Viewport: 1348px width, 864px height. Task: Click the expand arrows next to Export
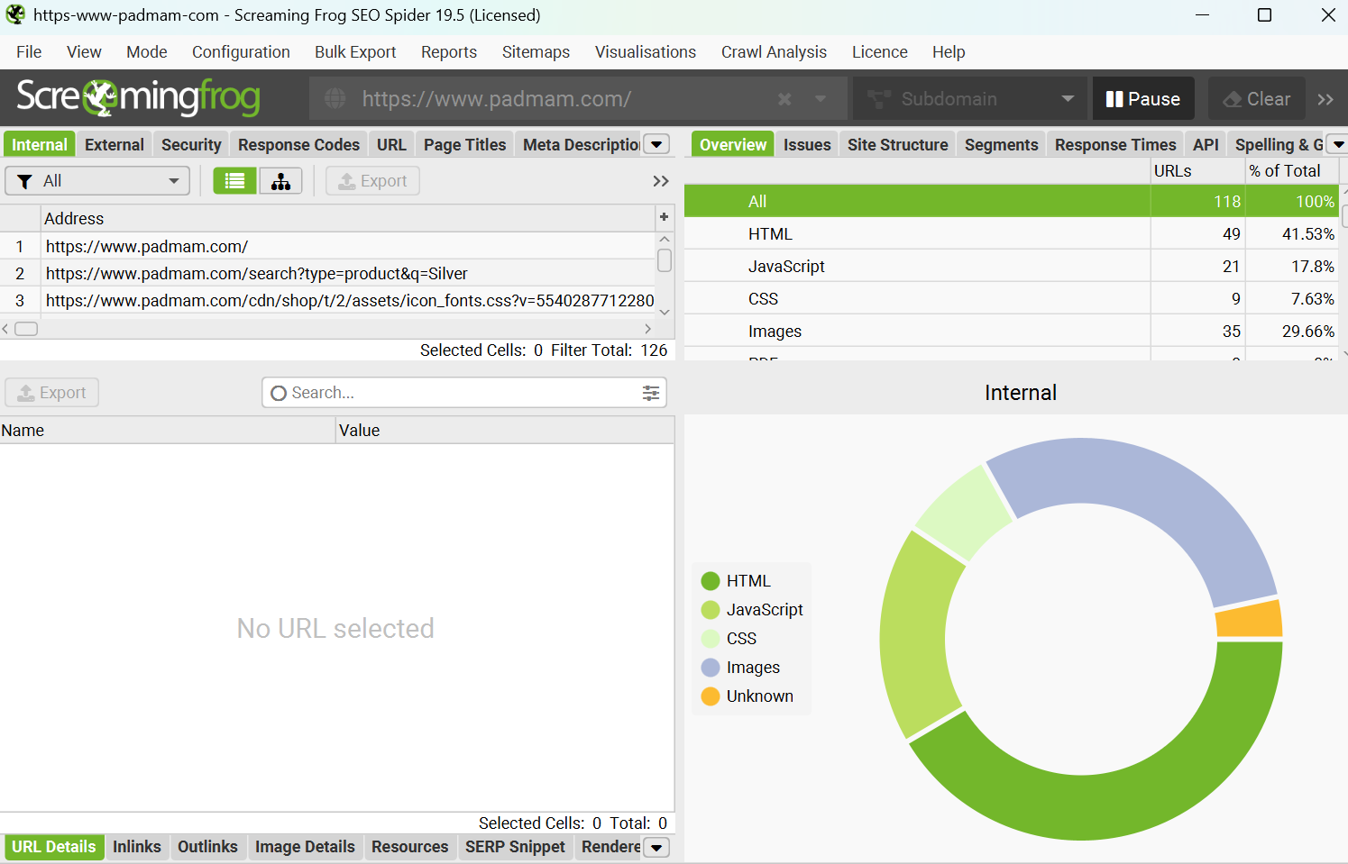[x=660, y=181]
